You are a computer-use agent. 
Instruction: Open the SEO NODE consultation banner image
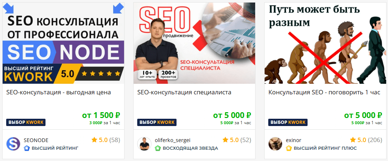[63, 43]
